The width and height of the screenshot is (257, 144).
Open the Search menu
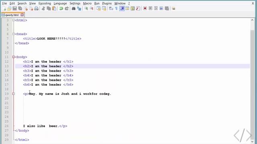tap(22, 3)
